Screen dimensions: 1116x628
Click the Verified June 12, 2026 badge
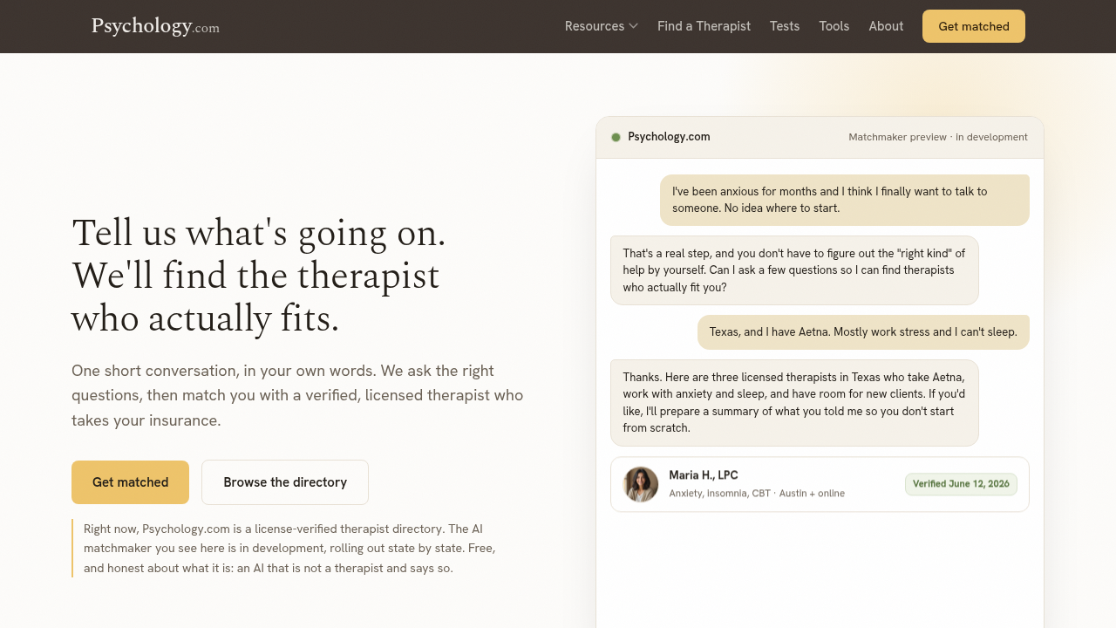961,484
